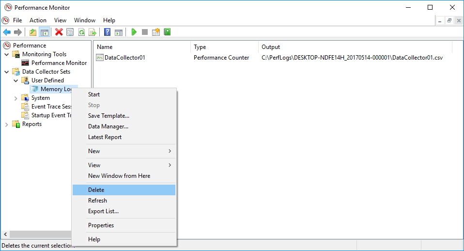Click the green report notebook toolbar icon
This screenshot has height=251, width=464.
coord(167,31)
